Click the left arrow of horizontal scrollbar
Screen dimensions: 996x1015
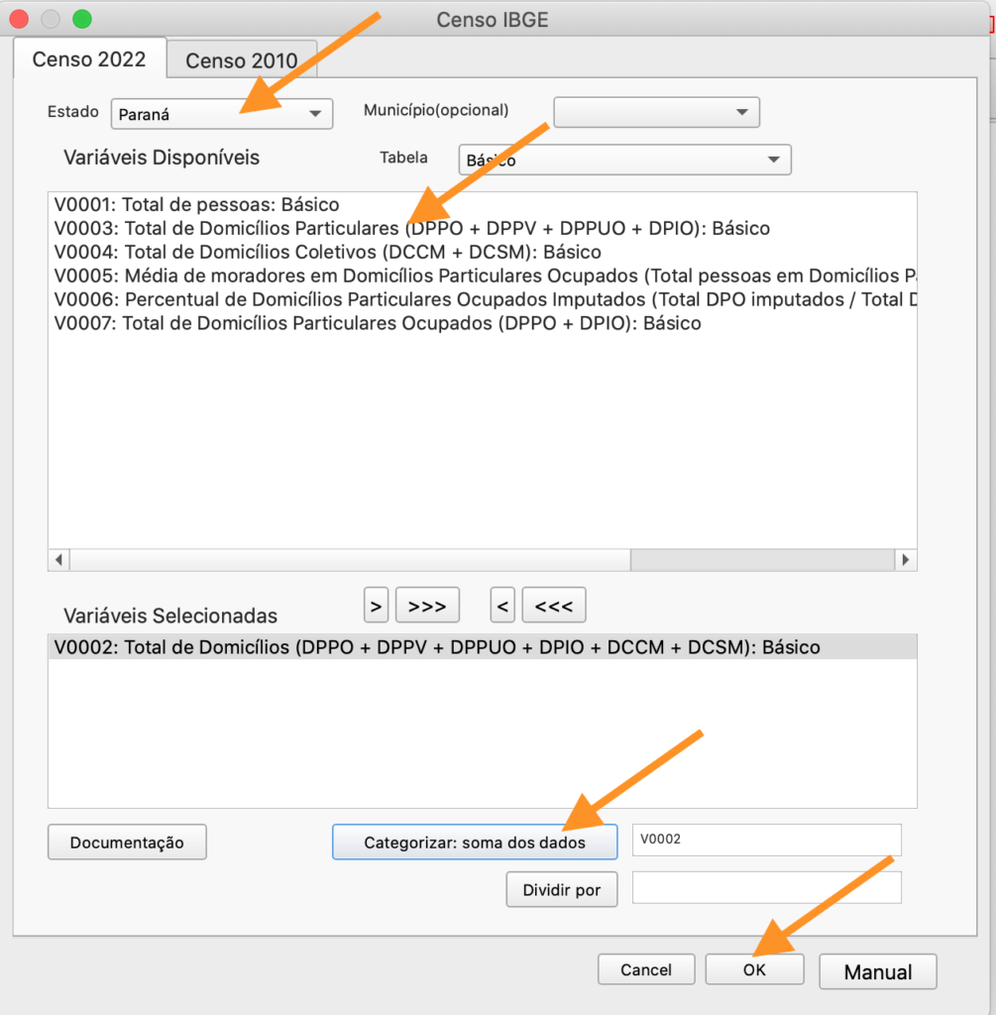[x=58, y=560]
